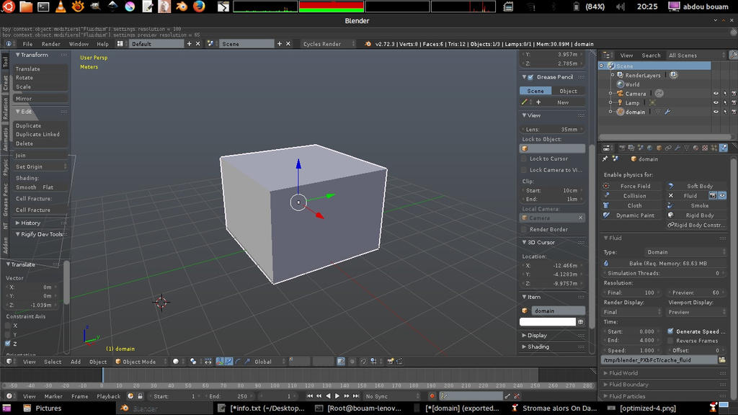This screenshot has height=415, width=738.
Task: Click the cache folder browse icon
Action: tap(722, 360)
